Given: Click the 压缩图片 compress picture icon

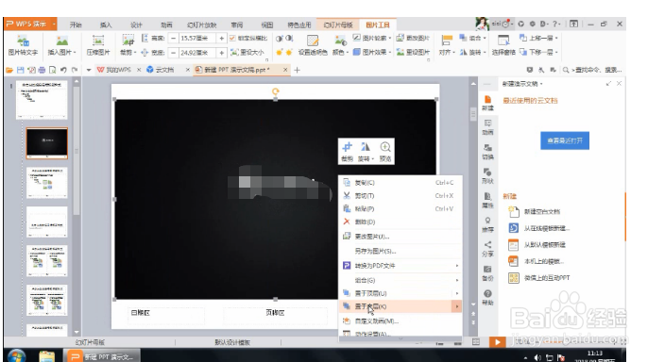Looking at the screenshot, I should (98, 45).
